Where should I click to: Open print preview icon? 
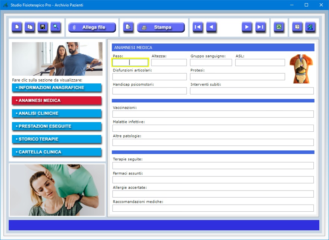click(x=128, y=27)
